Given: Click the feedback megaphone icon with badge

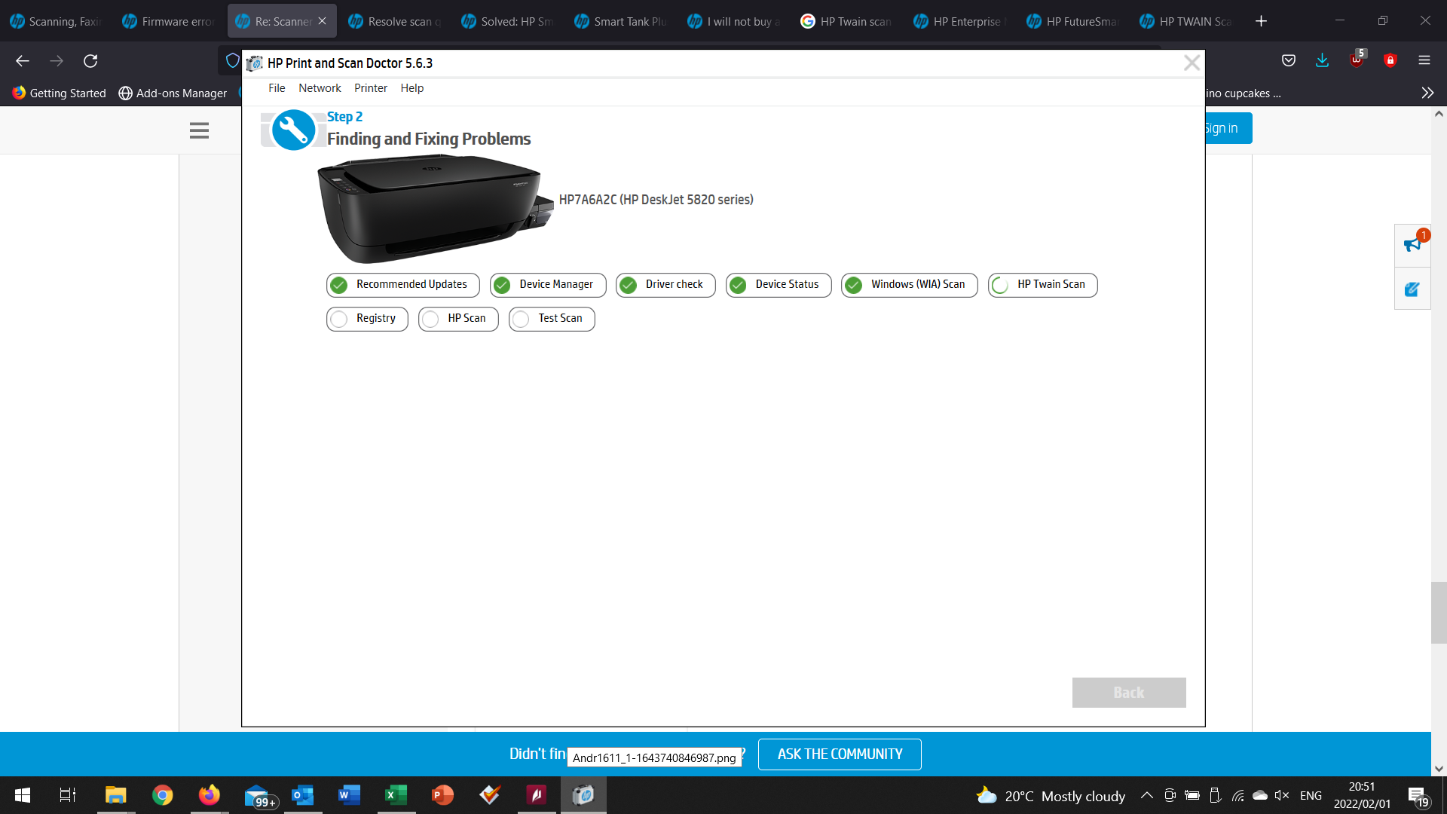Looking at the screenshot, I should [1412, 244].
